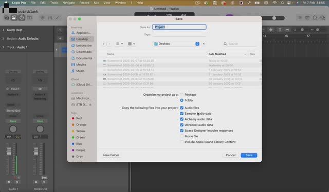Click Cancel in the Save dialog
The width and height of the screenshot is (329, 192).
230,155
